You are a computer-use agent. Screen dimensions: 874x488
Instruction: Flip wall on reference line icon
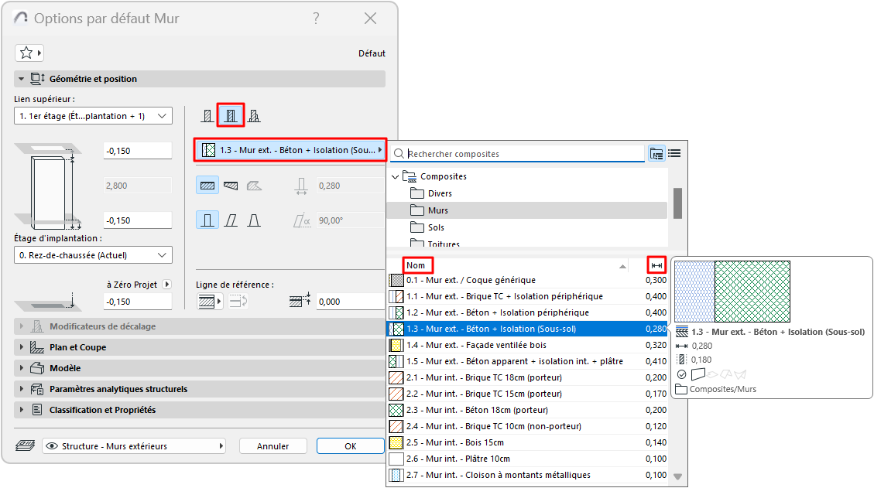pos(238,302)
